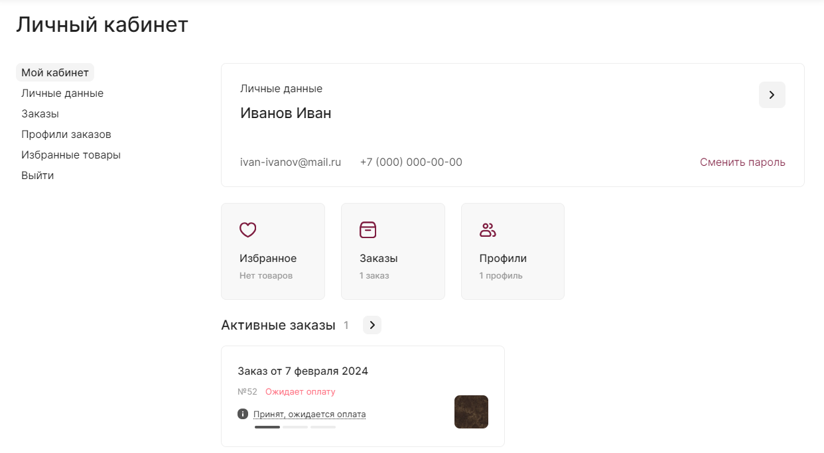The image size is (824, 453).
Task: Click the people icon in Профили card
Action: tap(488, 230)
